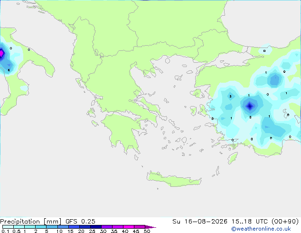Select the 45–50 mm legend swatch

[x=140, y=227]
